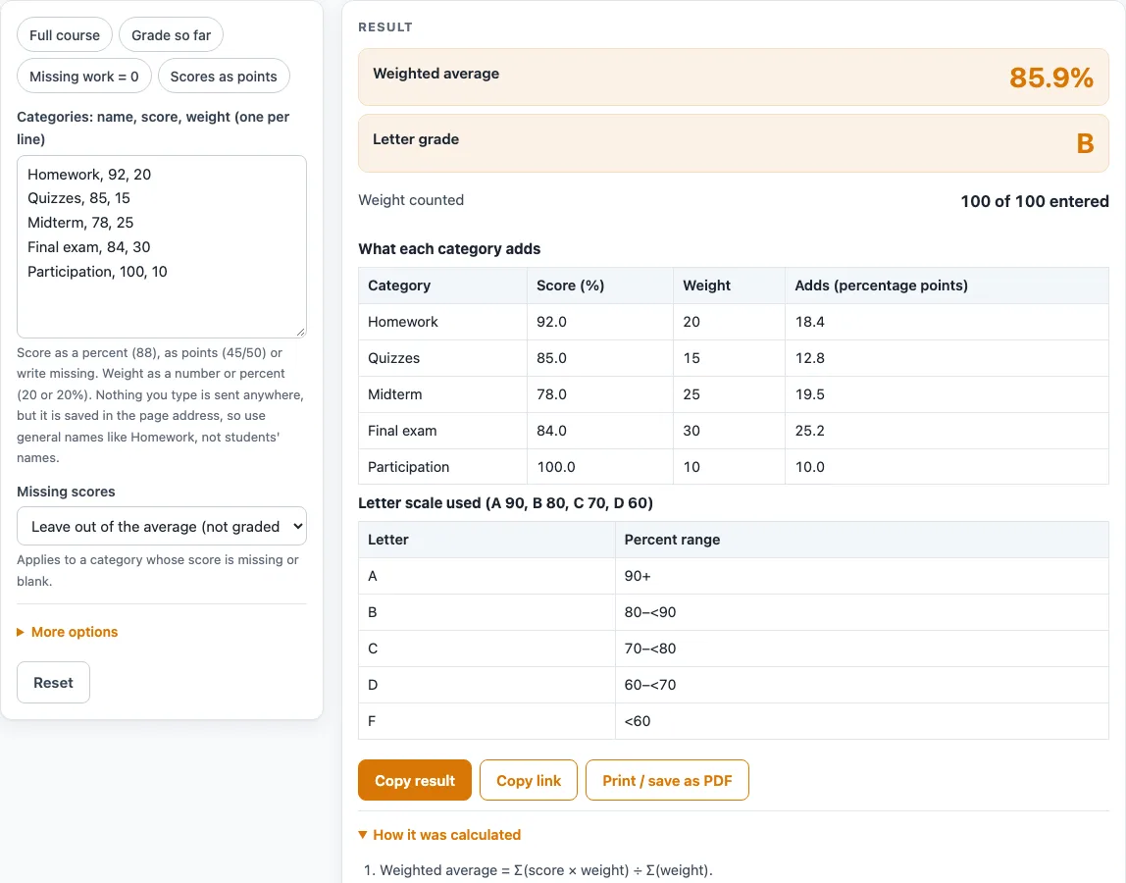Click the 12.8 value in Quizzes row

[x=809, y=358]
